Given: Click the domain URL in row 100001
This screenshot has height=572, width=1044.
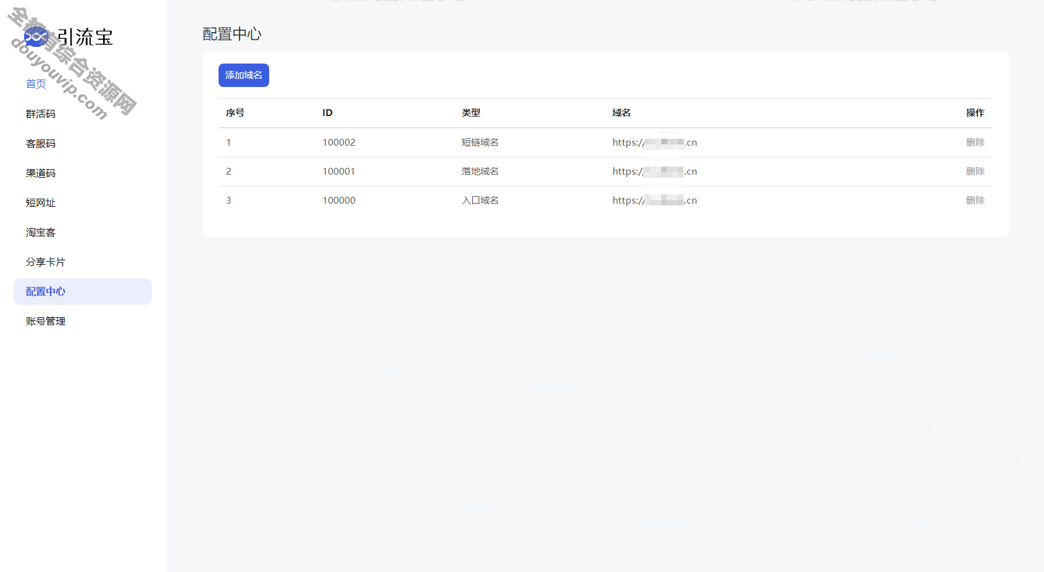Looking at the screenshot, I should [654, 172].
